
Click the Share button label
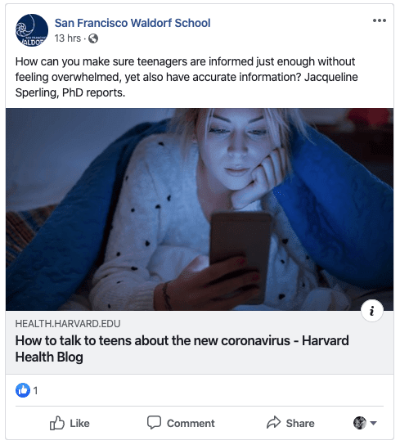point(300,423)
